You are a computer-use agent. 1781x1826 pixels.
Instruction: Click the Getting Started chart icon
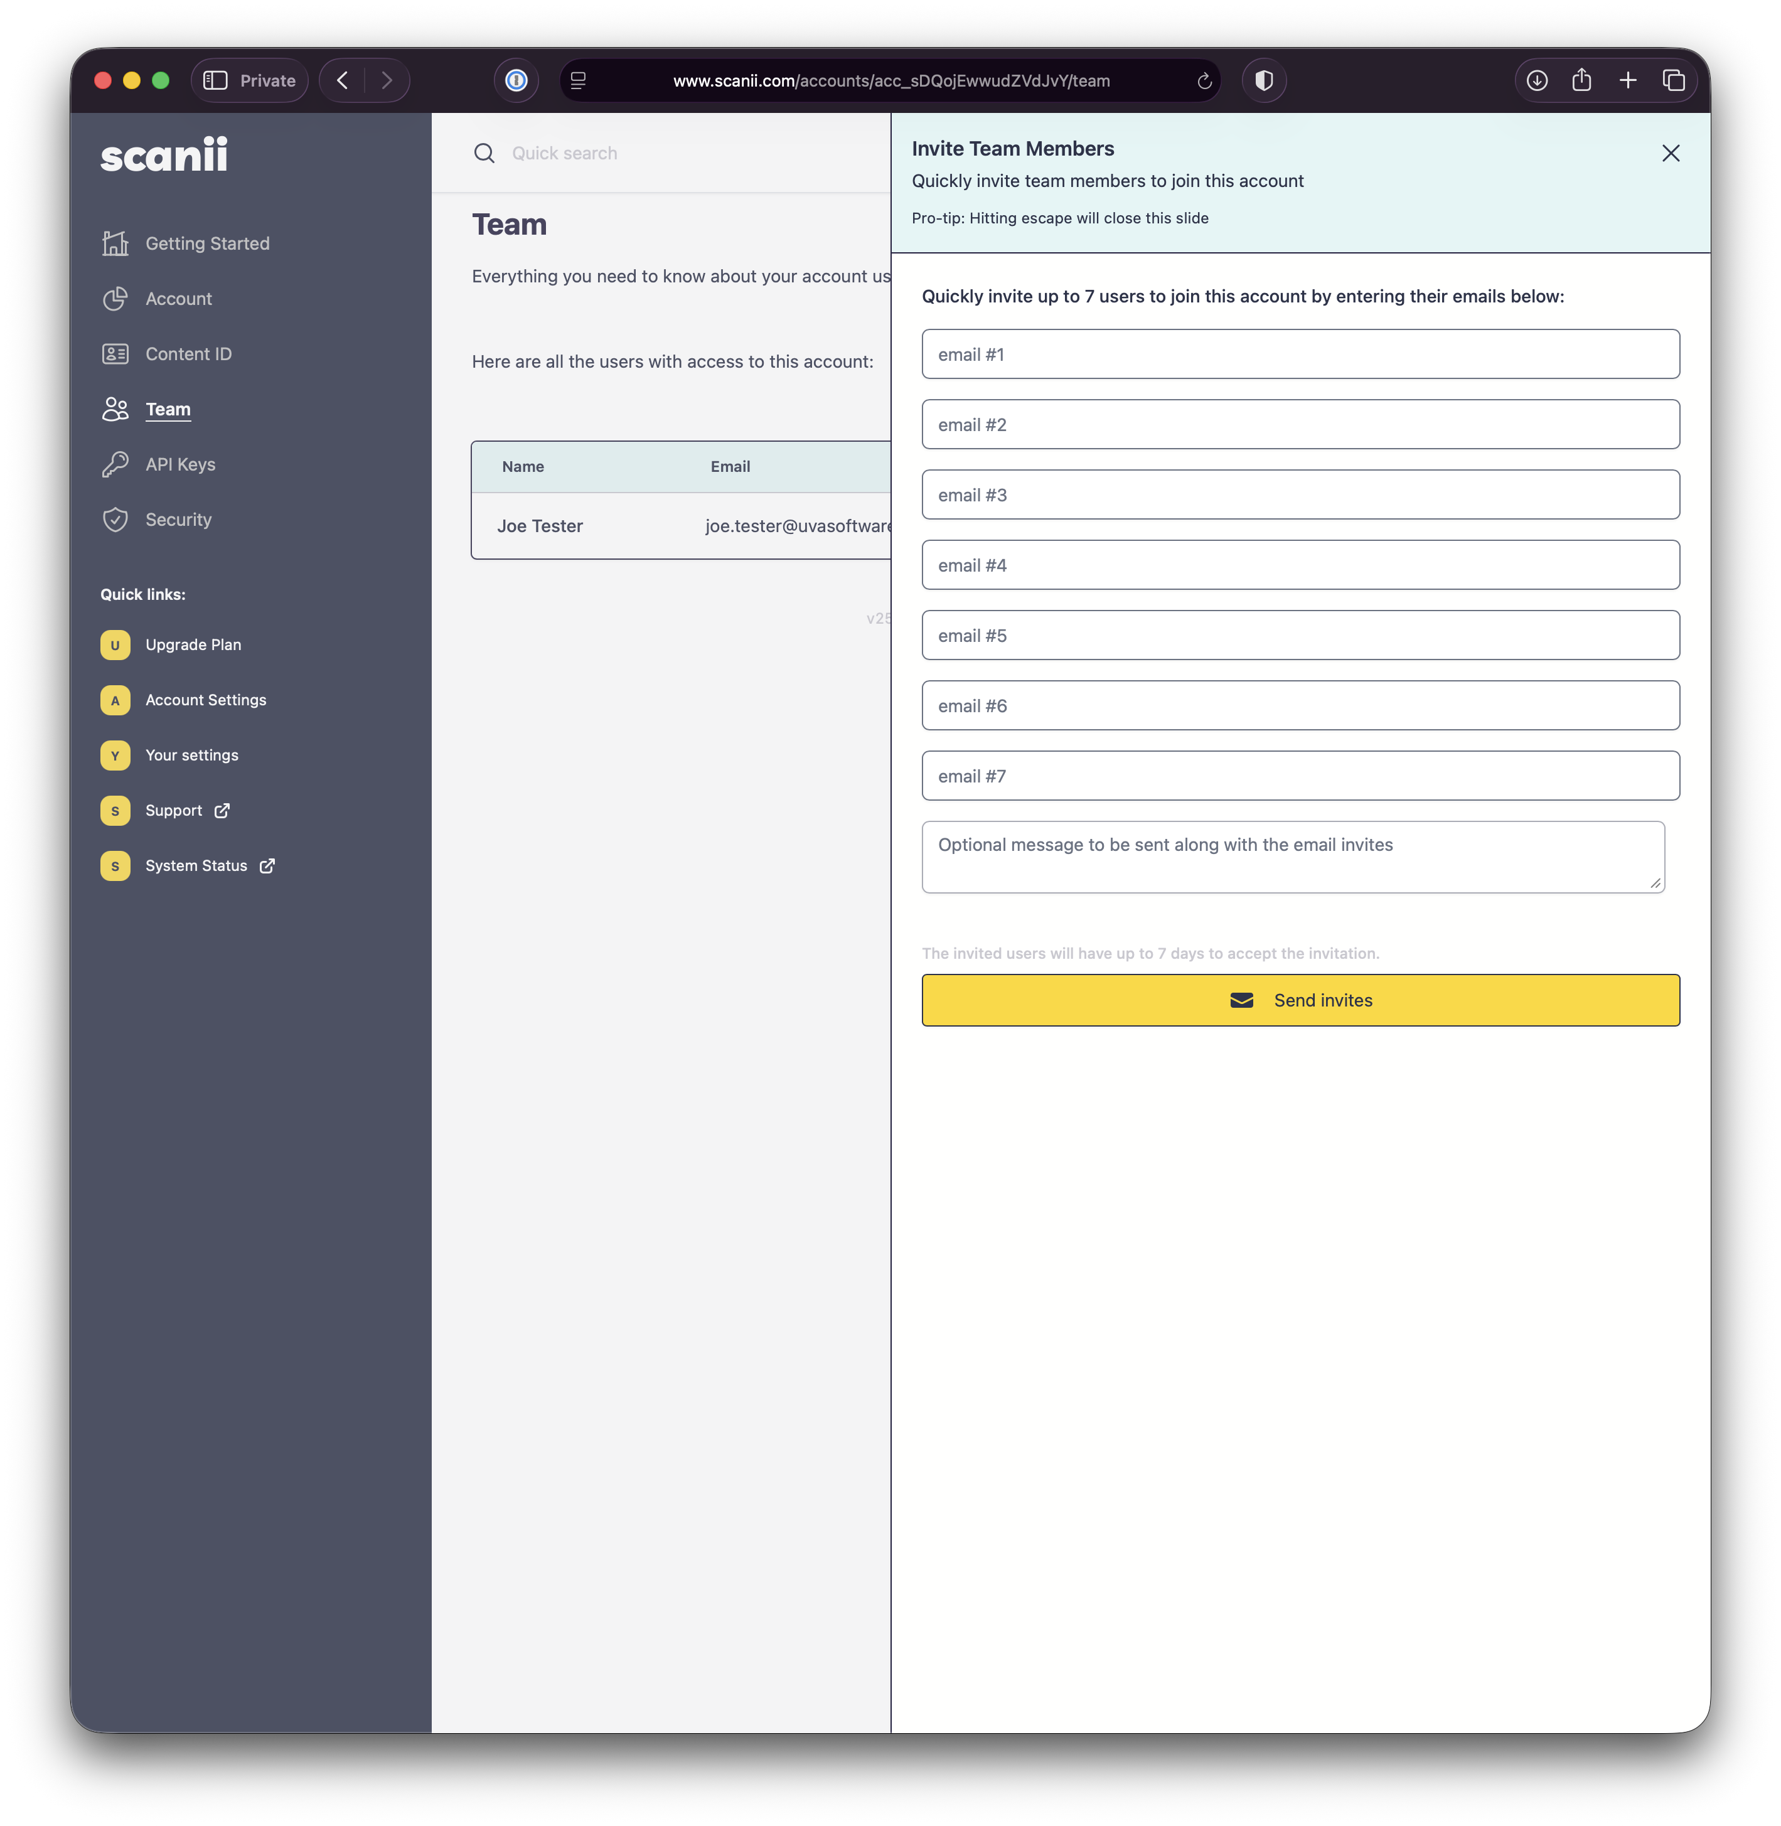(x=115, y=243)
